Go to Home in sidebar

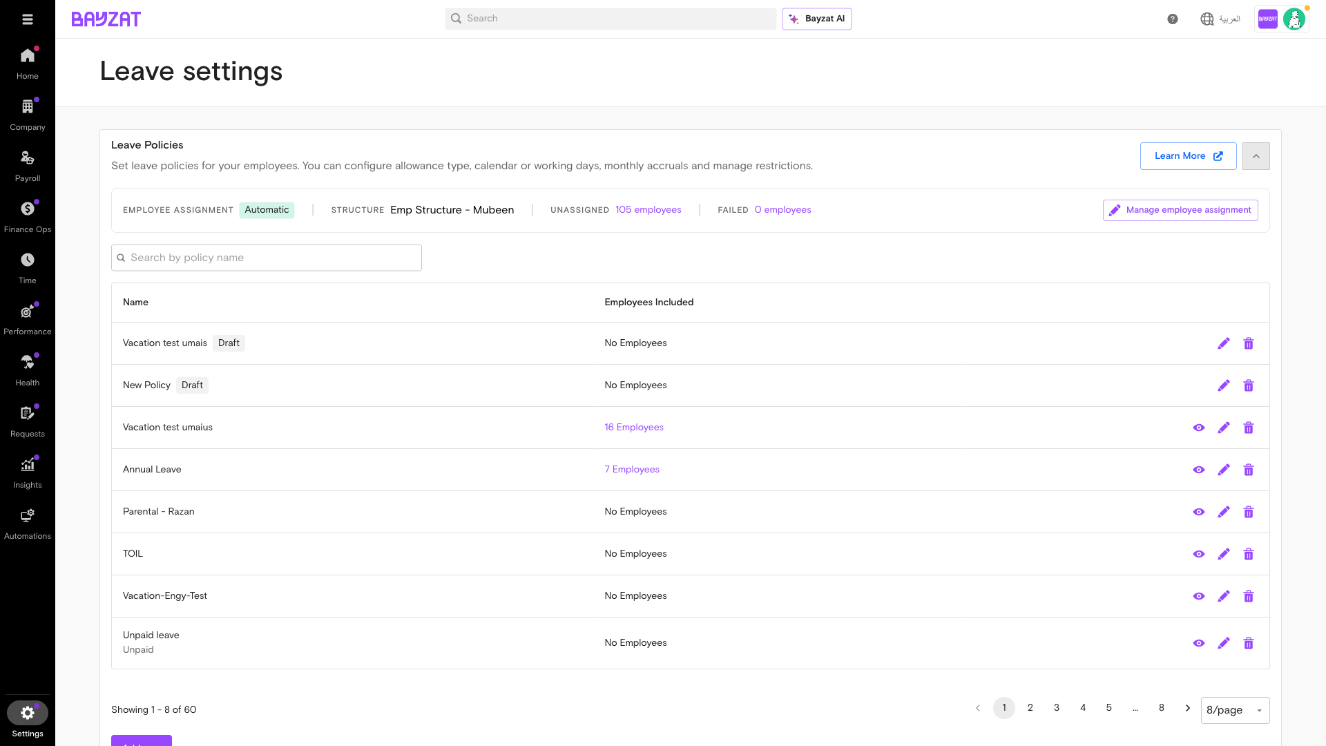click(x=28, y=64)
